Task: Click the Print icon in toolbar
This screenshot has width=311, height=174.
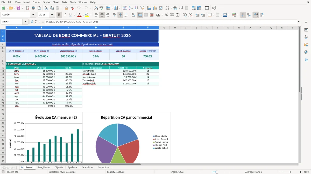Action: tap(33, 8)
